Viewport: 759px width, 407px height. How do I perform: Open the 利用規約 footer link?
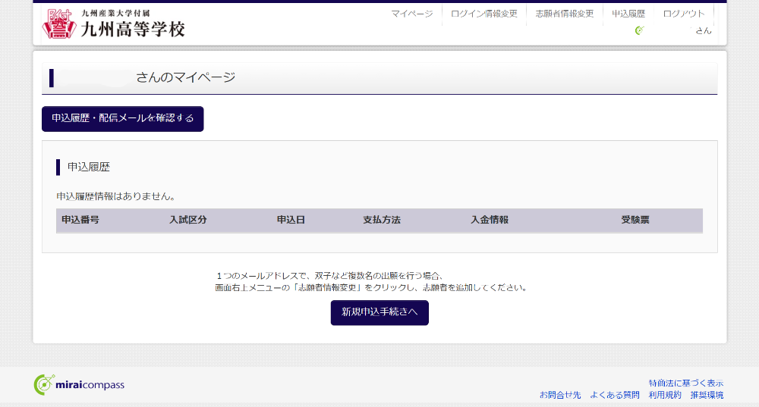[664, 395]
